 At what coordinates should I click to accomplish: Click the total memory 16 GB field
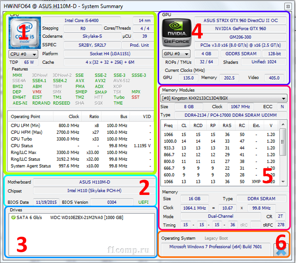pos(195,199)
